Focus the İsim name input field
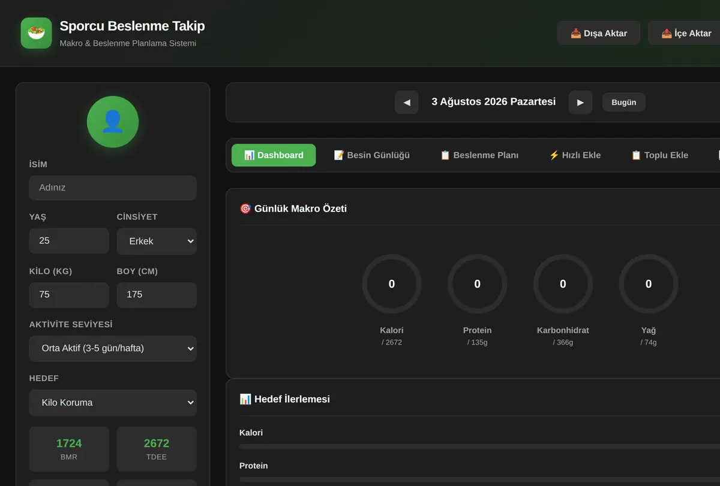Image resolution: width=720 pixels, height=486 pixels. click(x=113, y=188)
